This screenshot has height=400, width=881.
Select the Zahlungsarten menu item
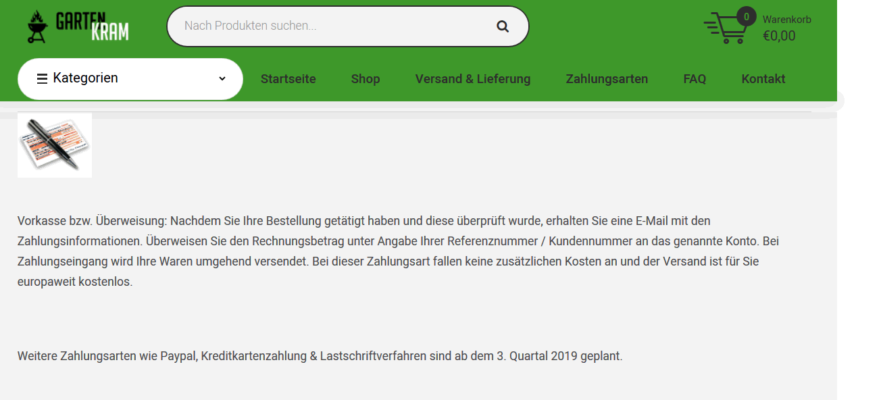pos(607,79)
